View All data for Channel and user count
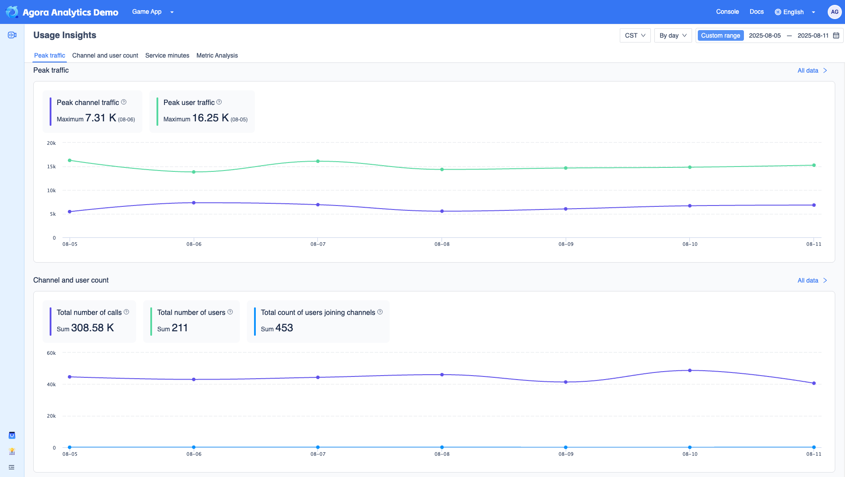 click(x=808, y=280)
